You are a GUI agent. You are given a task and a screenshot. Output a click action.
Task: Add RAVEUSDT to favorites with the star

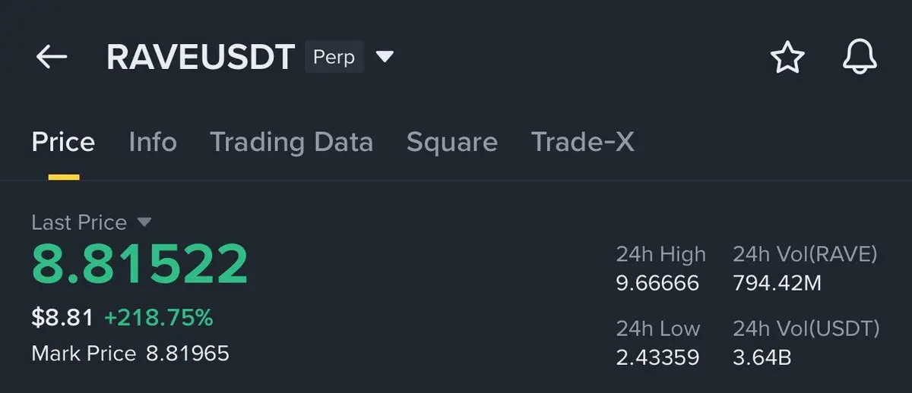pyautogui.click(x=787, y=58)
